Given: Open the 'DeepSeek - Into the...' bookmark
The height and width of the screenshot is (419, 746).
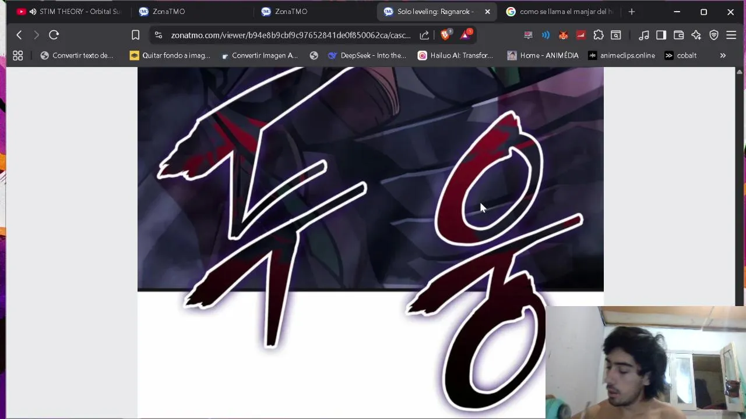Looking at the screenshot, I should [x=367, y=55].
